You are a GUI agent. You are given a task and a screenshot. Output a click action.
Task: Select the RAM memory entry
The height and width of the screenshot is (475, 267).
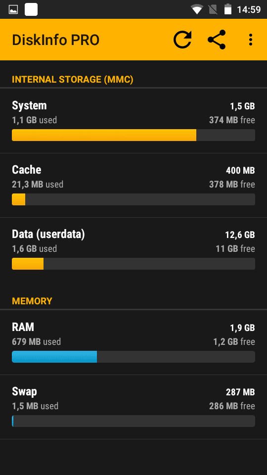point(133,342)
